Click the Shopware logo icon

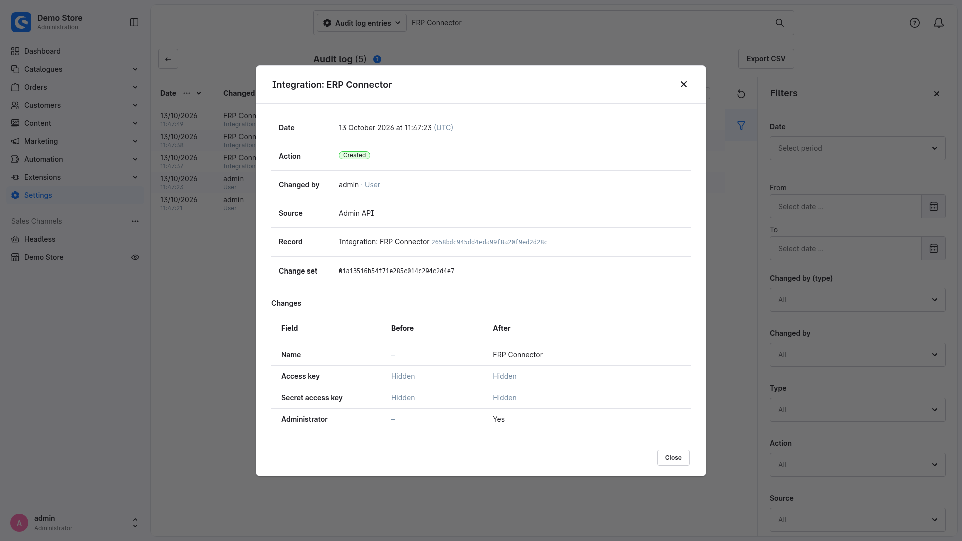tap(21, 22)
